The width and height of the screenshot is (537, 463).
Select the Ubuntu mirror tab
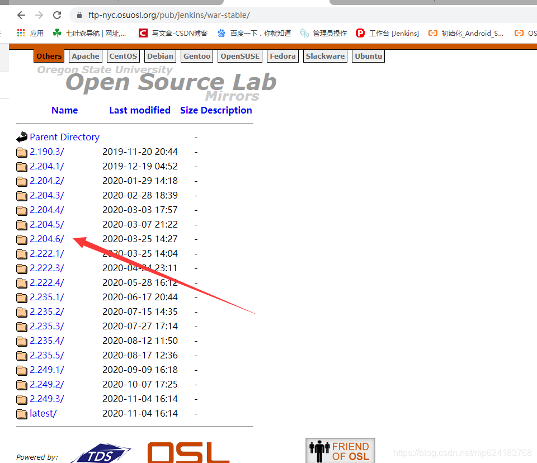[x=368, y=56]
